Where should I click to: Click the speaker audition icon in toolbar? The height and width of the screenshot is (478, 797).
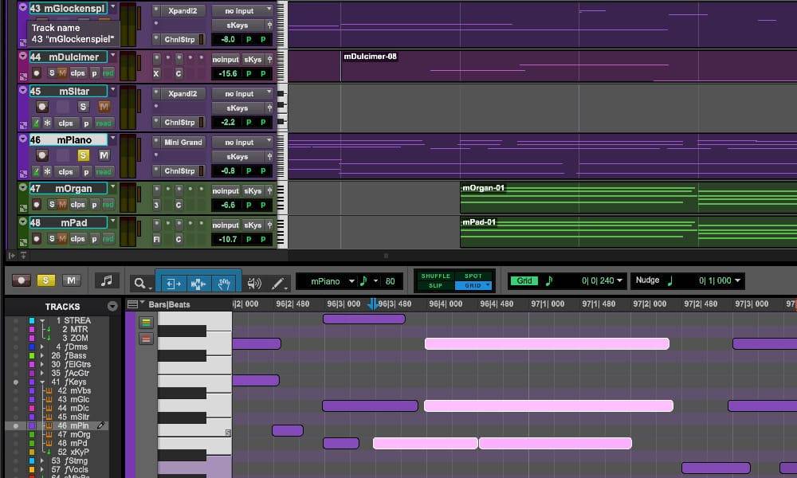coord(256,283)
